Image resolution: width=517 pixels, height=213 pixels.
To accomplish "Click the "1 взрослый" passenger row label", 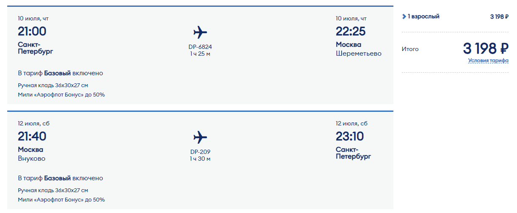I will coord(424,17).
